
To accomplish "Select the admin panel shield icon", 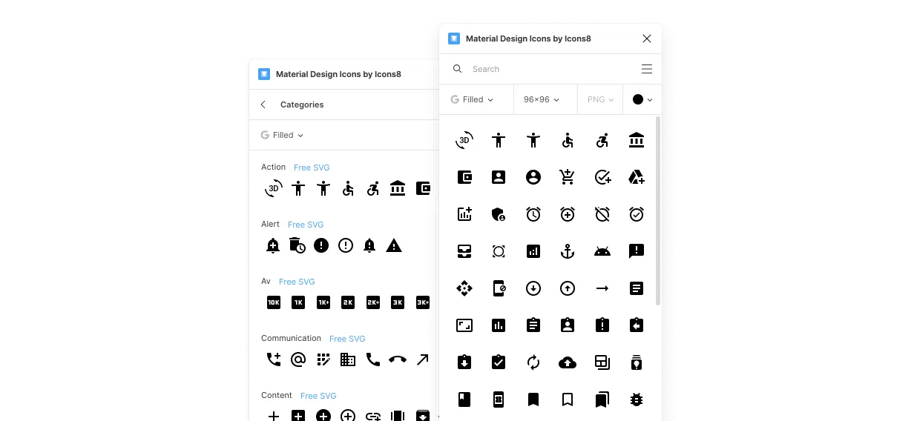I will tap(499, 214).
